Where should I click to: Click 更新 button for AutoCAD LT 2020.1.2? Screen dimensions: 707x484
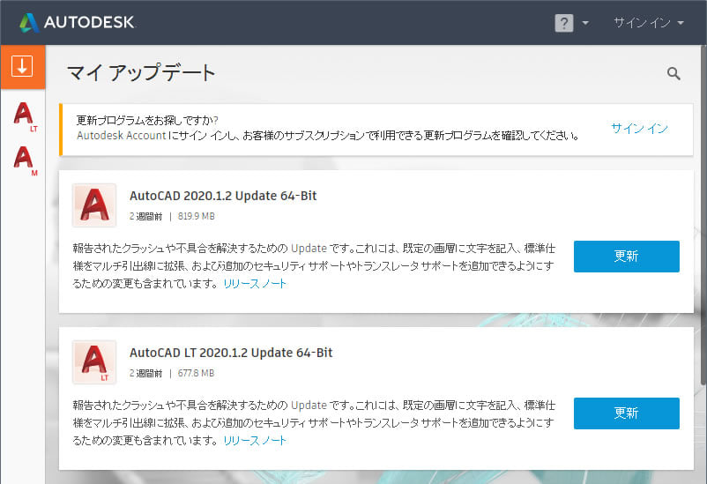tap(626, 413)
